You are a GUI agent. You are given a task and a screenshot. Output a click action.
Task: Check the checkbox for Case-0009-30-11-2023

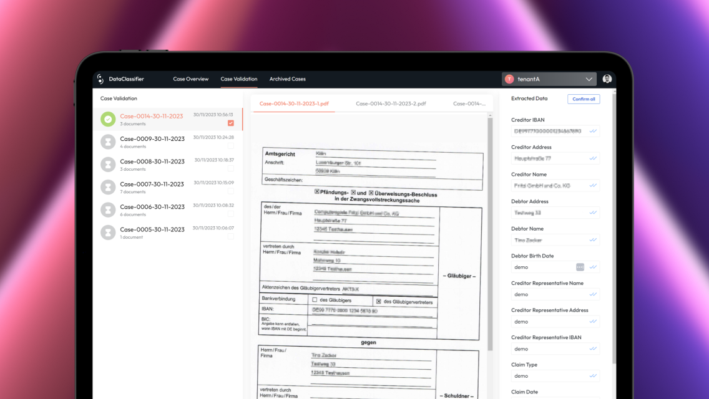tap(230, 145)
